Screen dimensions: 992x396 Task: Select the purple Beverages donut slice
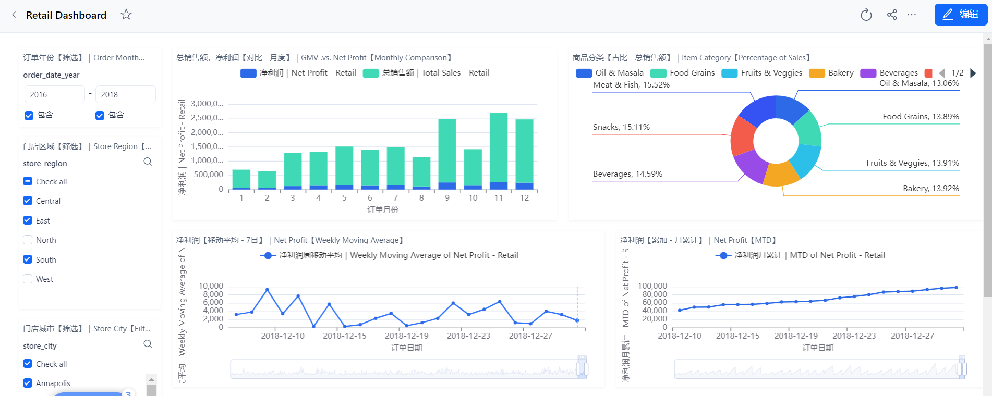753,165
